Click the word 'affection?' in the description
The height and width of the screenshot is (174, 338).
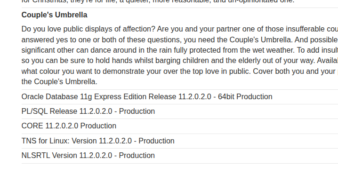pos(139,29)
